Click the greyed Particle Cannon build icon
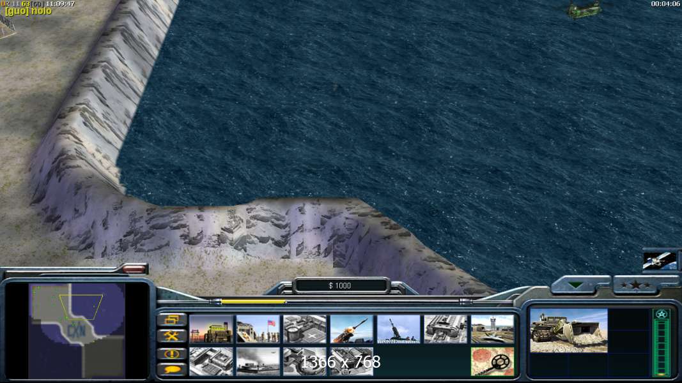 tap(305, 361)
